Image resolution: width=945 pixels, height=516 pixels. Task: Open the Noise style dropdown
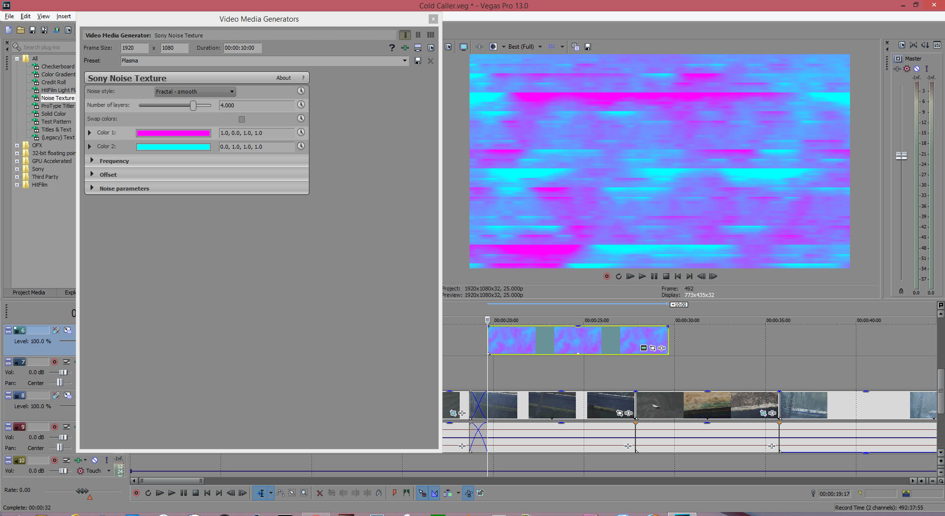click(x=195, y=92)
